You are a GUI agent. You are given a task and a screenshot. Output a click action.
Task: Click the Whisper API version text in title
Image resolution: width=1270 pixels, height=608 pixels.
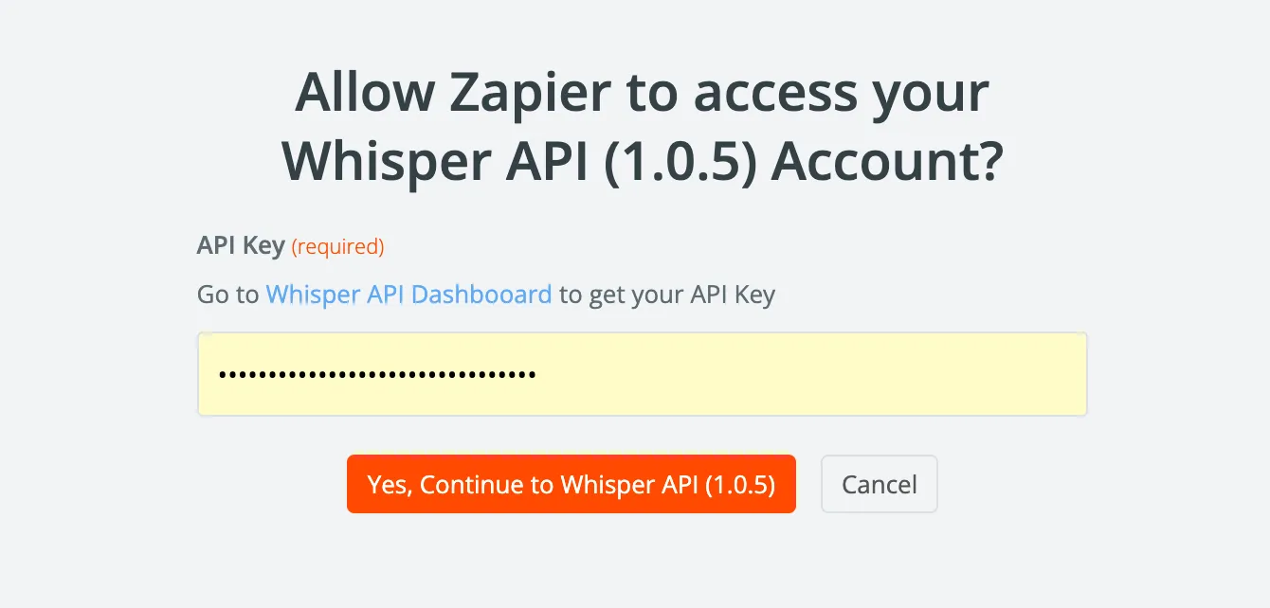coord(682,161)
